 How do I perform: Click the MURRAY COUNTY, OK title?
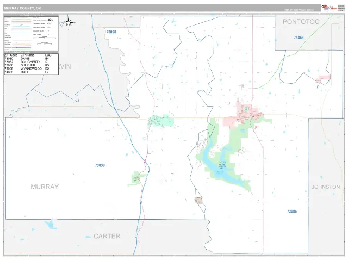pos(22,8)
